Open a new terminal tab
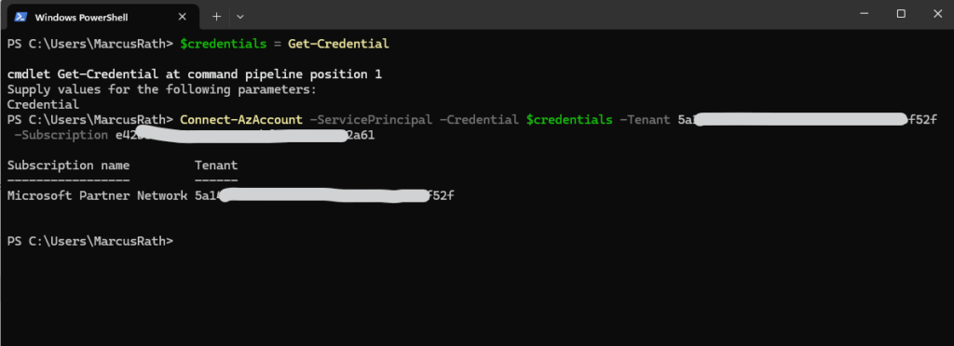This screenshot has width=954, height=346. tap(216, 17)
